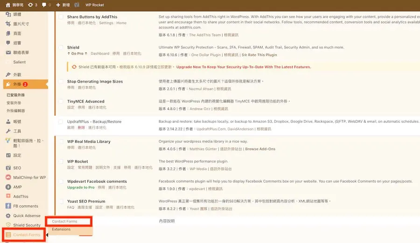Click Upgrade to Pro under Wpdevart Facebook comments
The height and width of the screenshot is (243, 420).
pyautogui.click(x=81, y=187)
